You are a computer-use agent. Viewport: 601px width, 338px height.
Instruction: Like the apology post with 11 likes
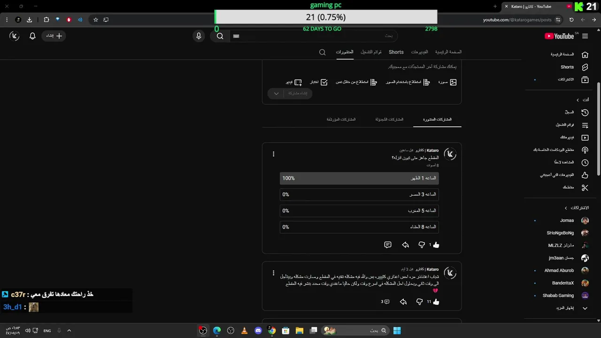pos(436,302)
